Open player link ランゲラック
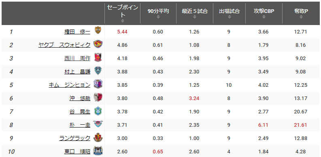The image size is (321, 157). [x=75, y=138]
